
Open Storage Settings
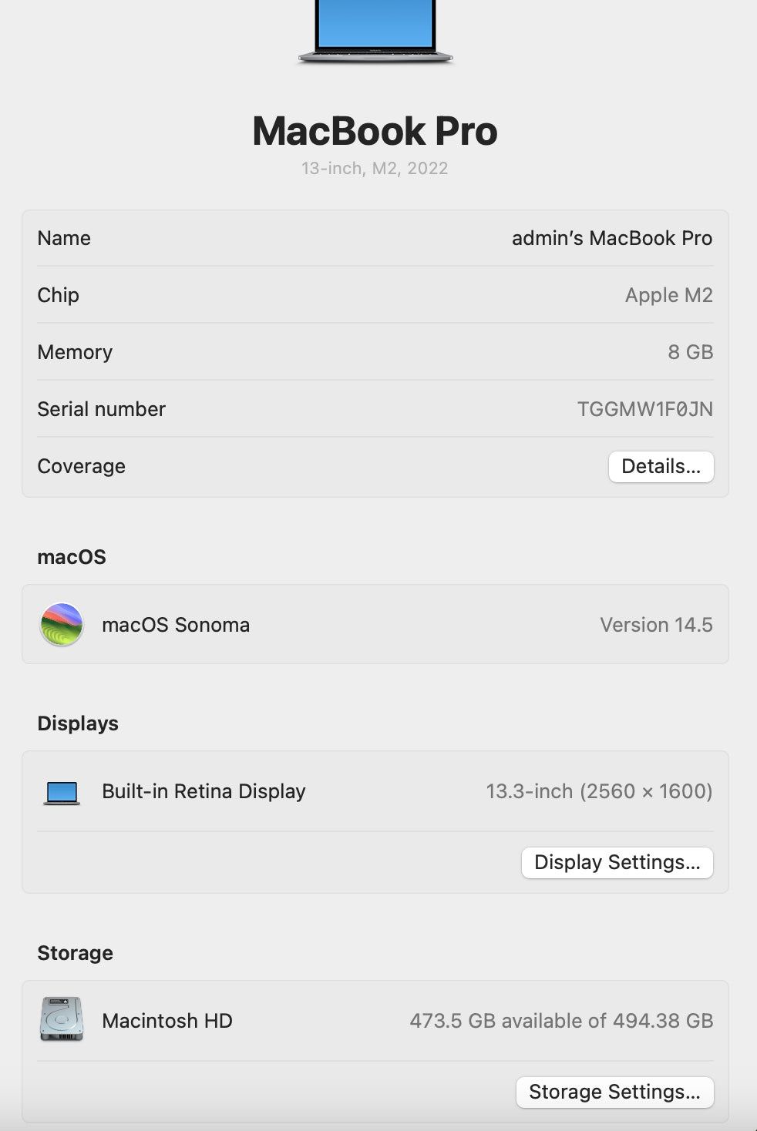pos(614,1092)
